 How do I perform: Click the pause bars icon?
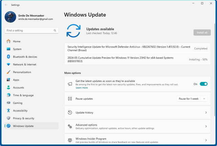(x=70, y=99)
